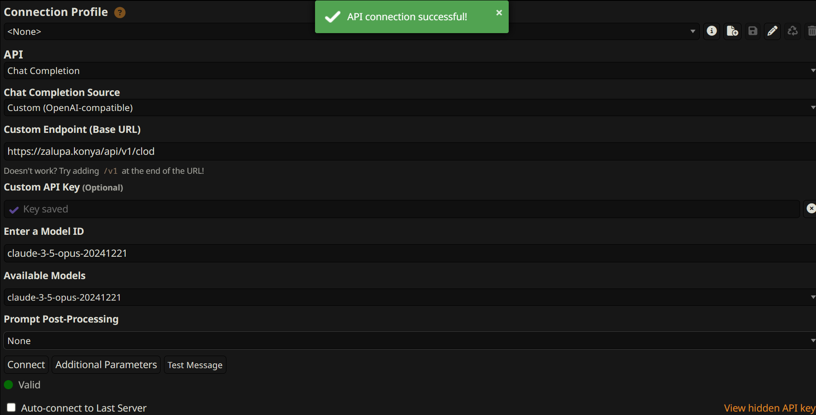Open Additional Parameters
The width and height of the screenshot is (816, 415).
point(106,365)
